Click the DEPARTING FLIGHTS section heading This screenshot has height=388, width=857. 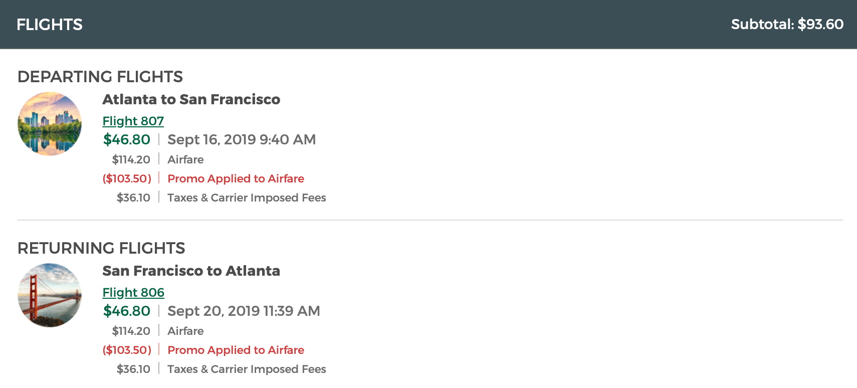click(x=100, y=77)
